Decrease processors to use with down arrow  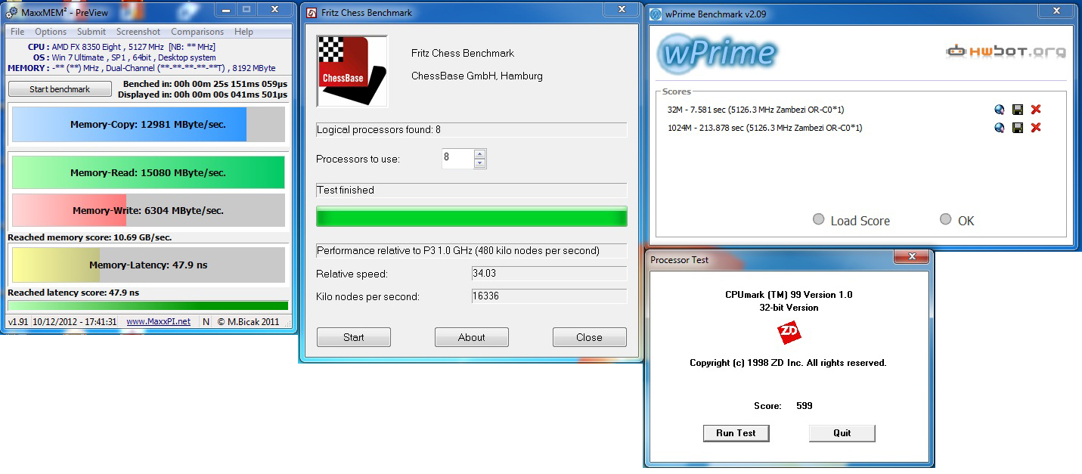click(479, 163)
